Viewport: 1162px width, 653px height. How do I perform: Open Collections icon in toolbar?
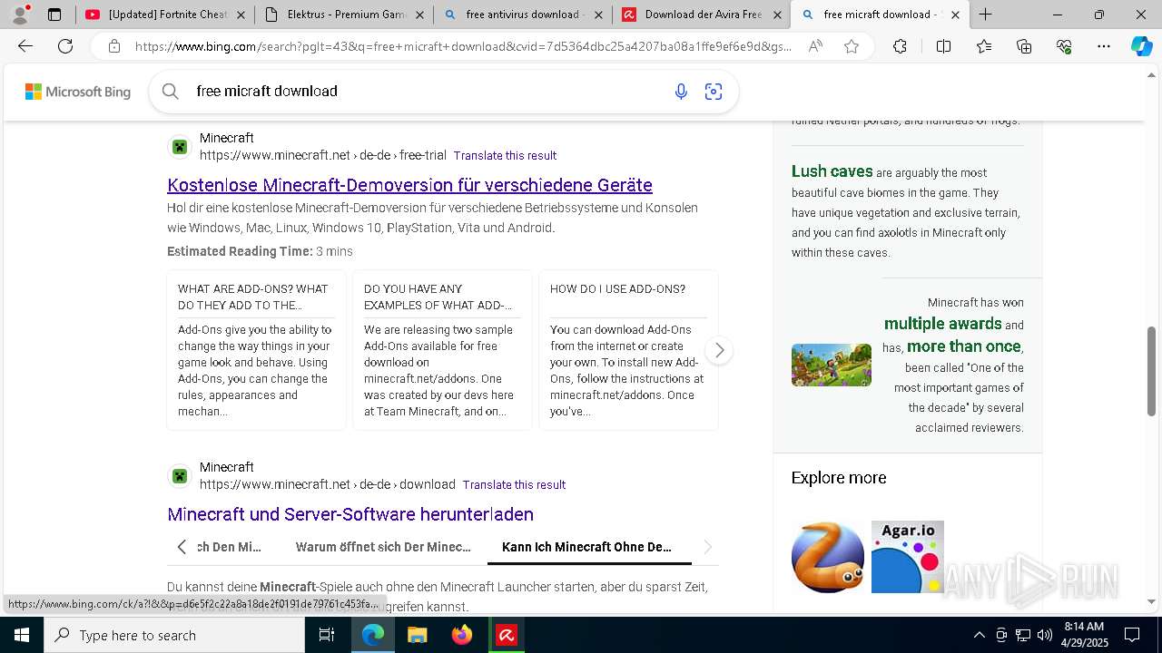pyautogui.click(x=1024, y=46)
